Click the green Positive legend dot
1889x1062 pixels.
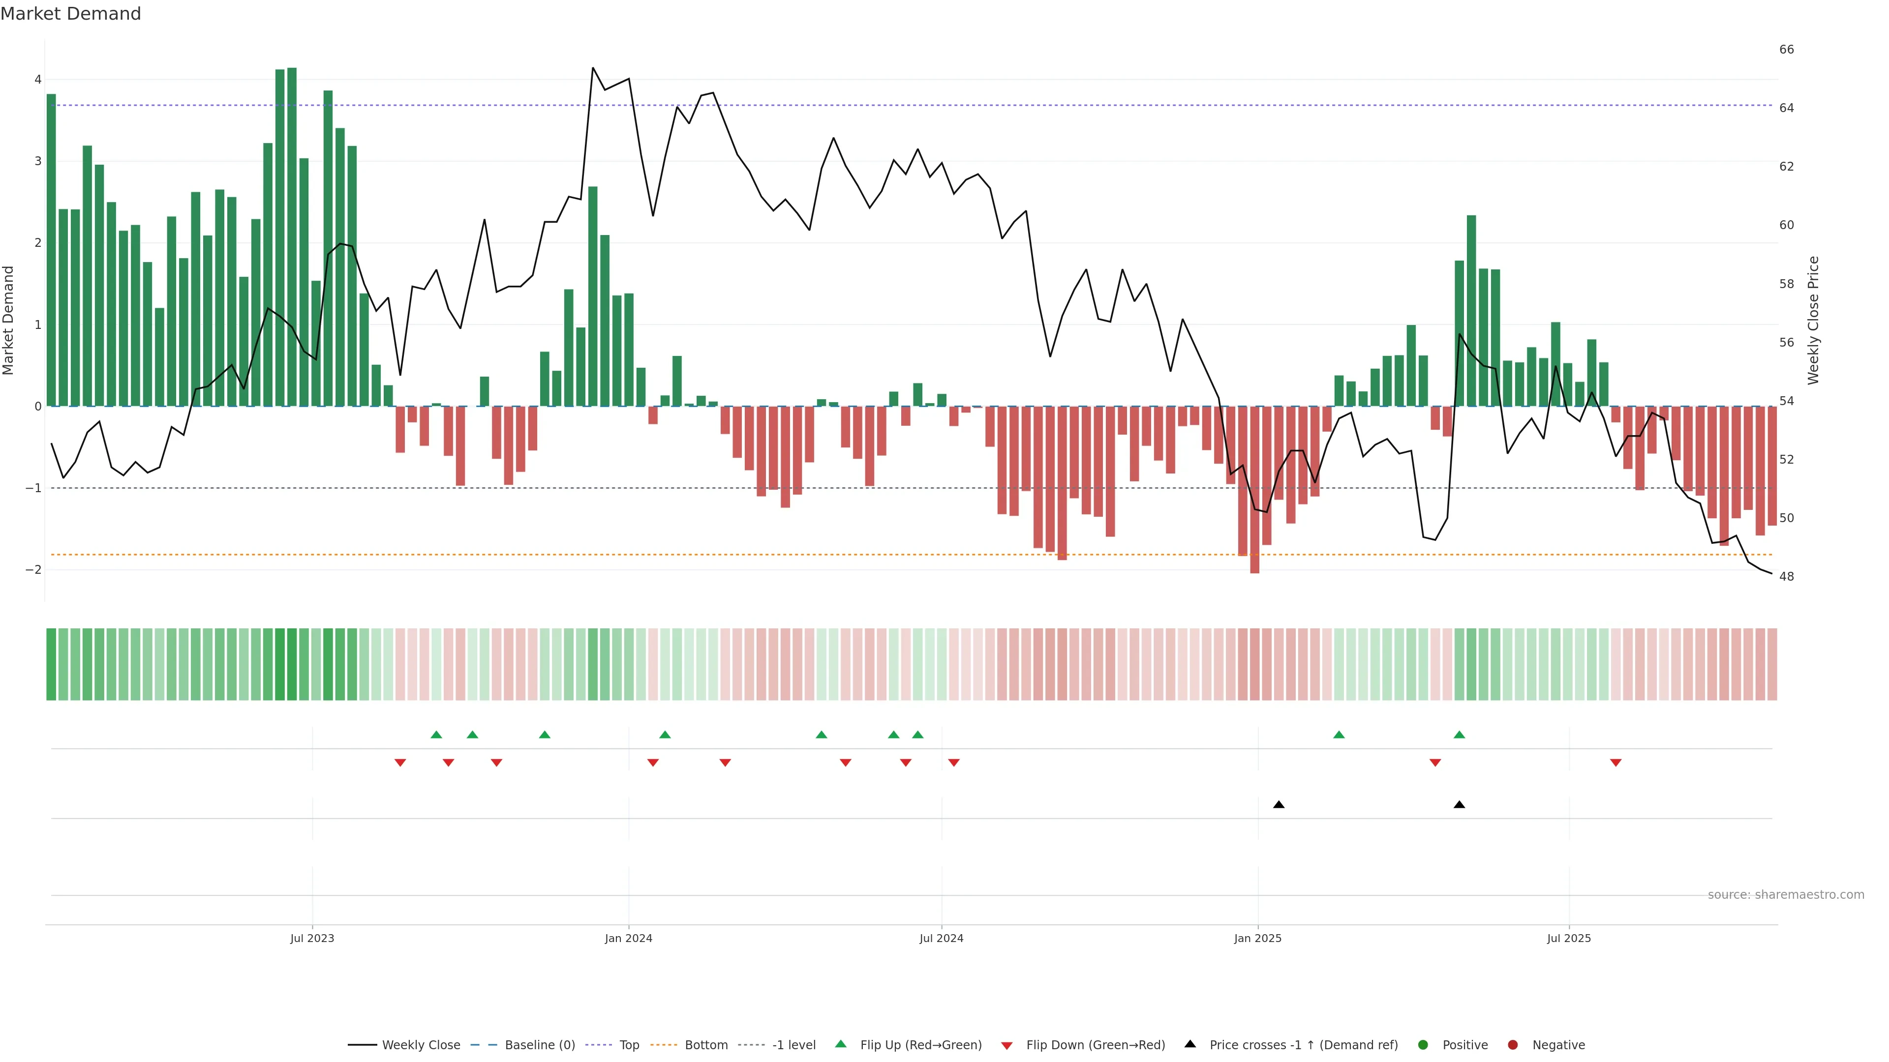(x=1423, y=1044)
